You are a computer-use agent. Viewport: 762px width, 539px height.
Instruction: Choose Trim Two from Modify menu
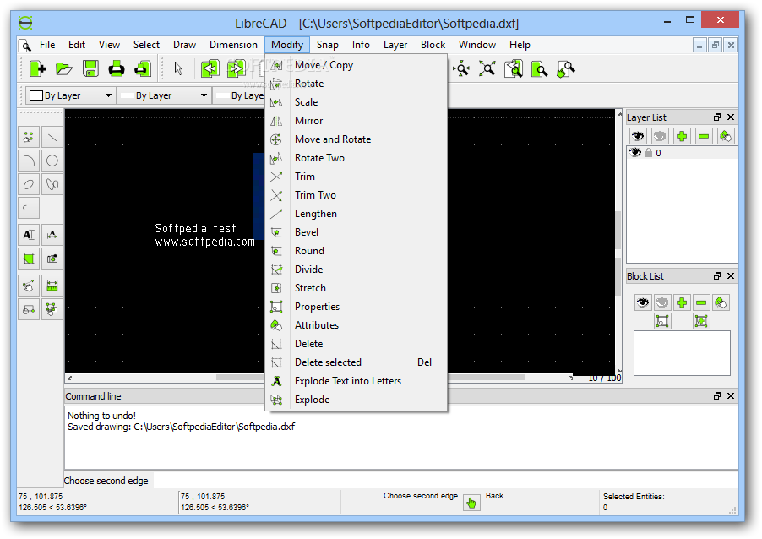(356, 195)
